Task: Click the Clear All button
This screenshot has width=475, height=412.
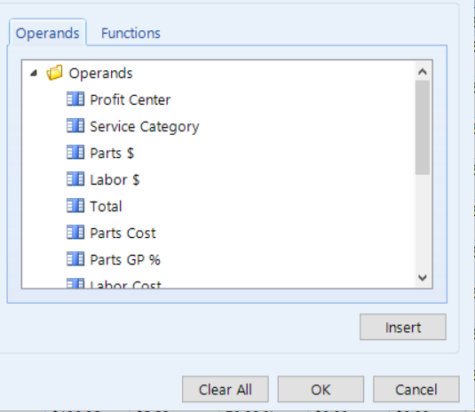Action: point(226,389)
